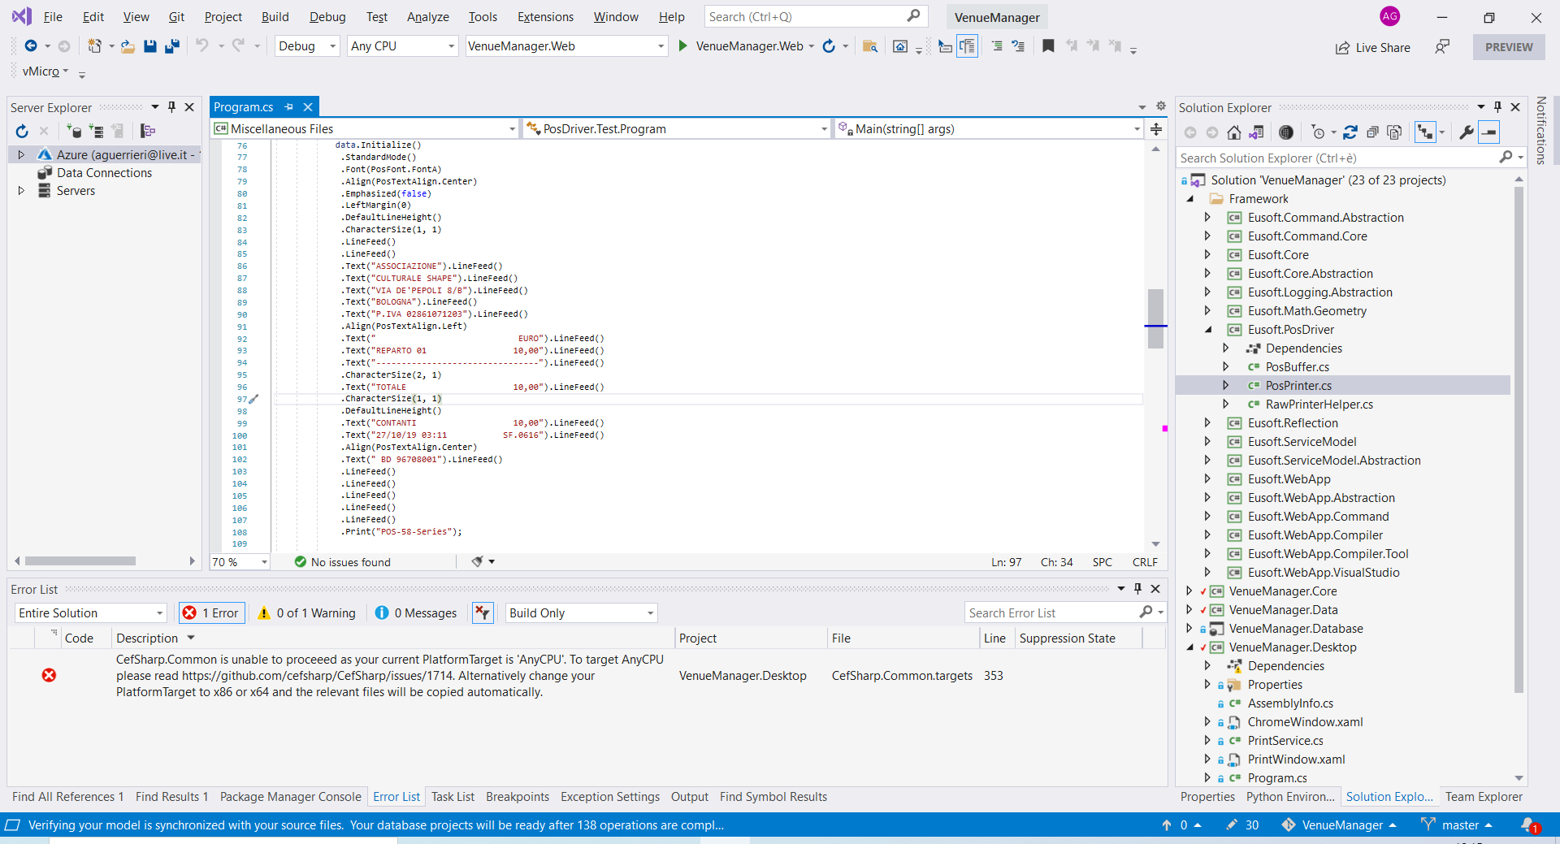
Task: Click the PREVIEW button
Action: point(1509,47)
